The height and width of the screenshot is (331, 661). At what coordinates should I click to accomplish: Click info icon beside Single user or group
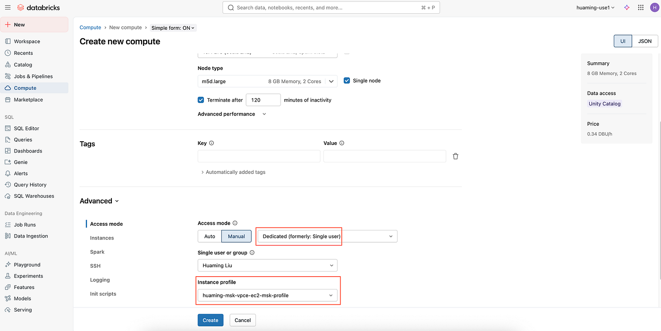point(252,253)
